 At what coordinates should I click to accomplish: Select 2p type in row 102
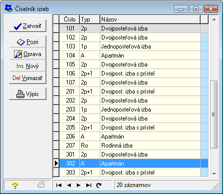(x=90, y=37)
